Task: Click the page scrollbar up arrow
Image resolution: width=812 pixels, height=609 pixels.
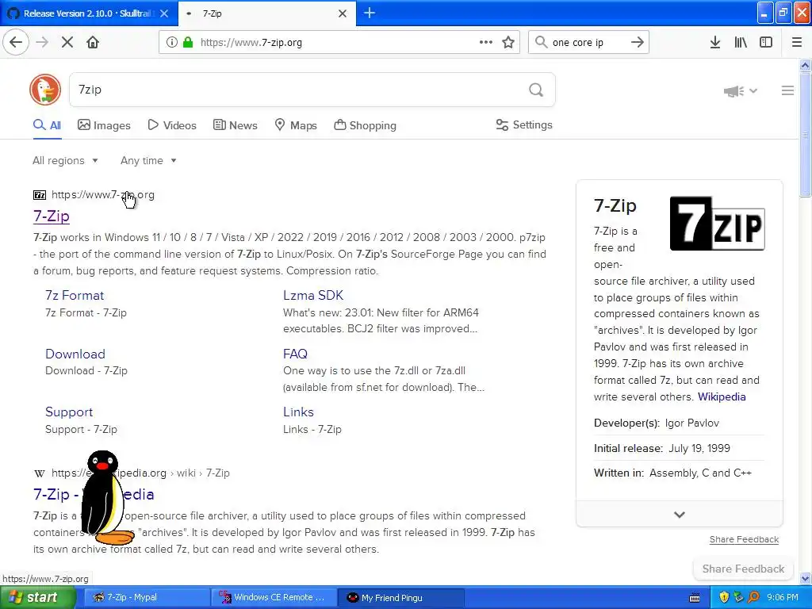Action: tap(805, 65)
